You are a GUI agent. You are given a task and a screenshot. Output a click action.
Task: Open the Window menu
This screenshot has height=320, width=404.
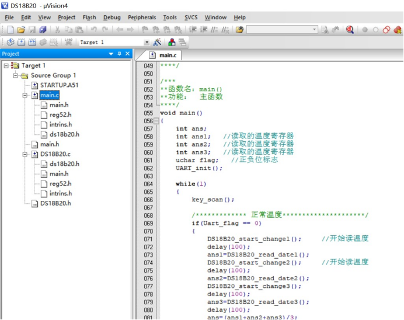(215, 18)
